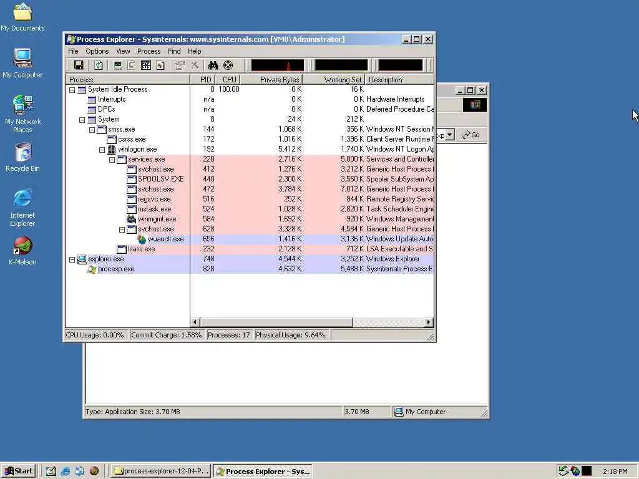Select the My Network Places desktop icon
The image size is (639, 479).
22,114
